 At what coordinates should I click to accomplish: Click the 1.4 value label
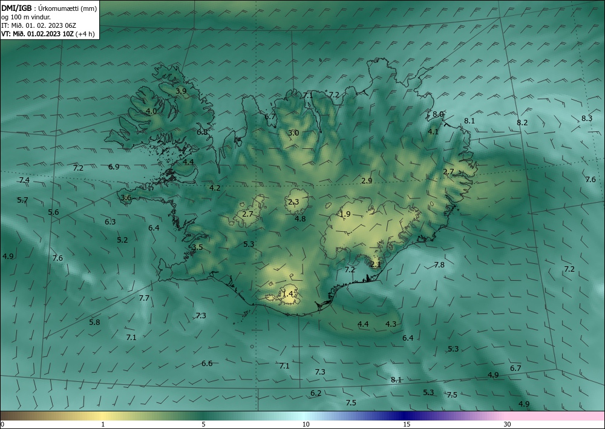tap(287, 294)
